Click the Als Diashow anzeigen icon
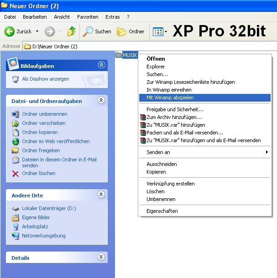277x278 pixels. click(x=16, y=79)
